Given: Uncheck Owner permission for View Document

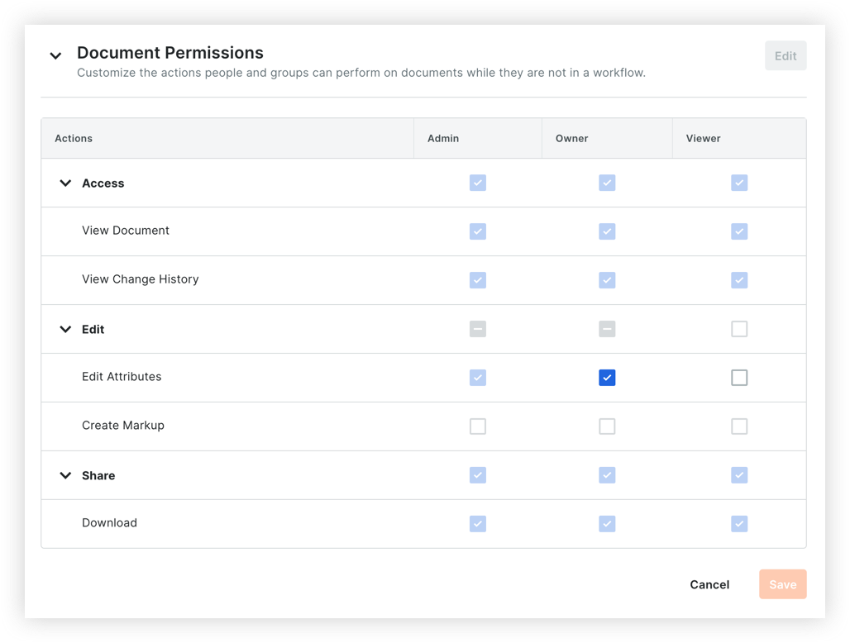Looking at the screenshot, I should point(608,231).
